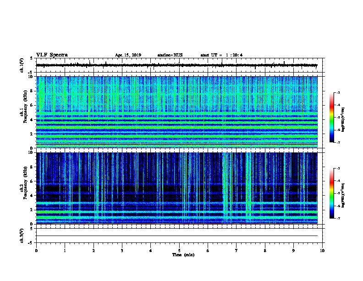The width and height of the screenshot is (363, 281).
Task: Click the "5" tick on ch.1(V) axis
Action: [x=31, y=58]
